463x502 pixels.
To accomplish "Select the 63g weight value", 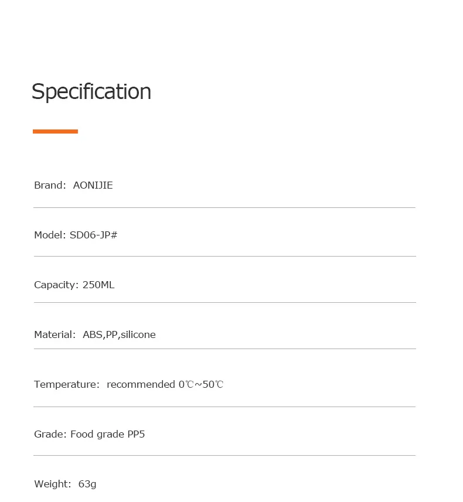I will (87, 484).
